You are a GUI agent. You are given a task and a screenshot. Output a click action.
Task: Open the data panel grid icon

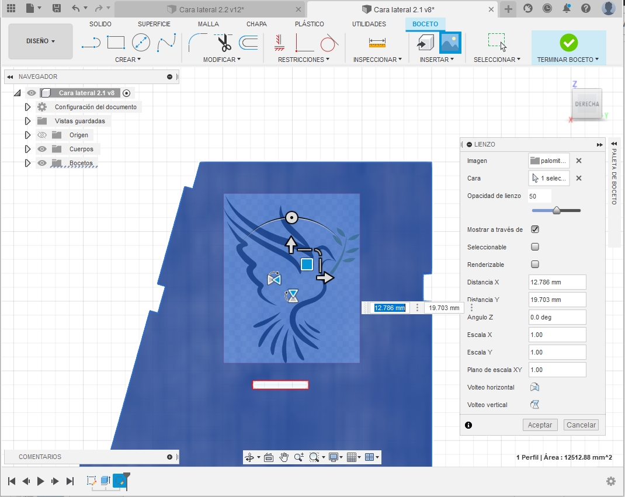pos(11,8)
